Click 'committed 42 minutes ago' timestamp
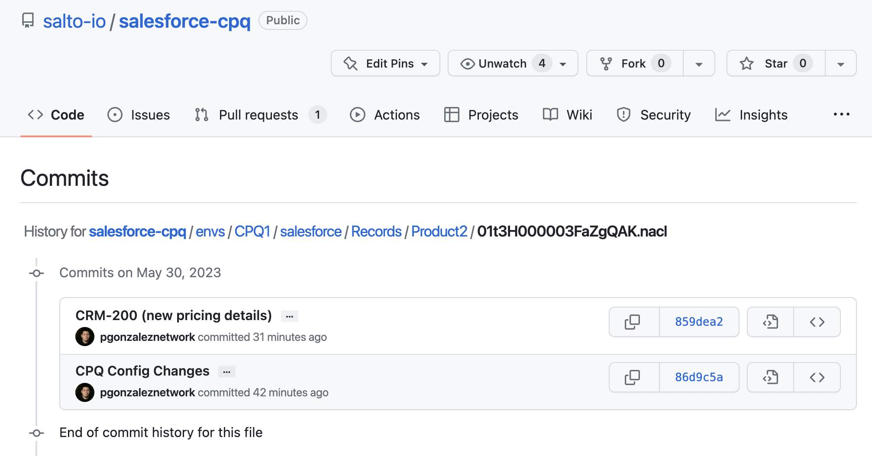 263,392
